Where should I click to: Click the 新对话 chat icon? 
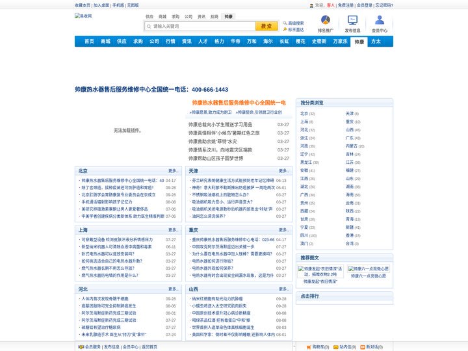[x=362, y=347]
